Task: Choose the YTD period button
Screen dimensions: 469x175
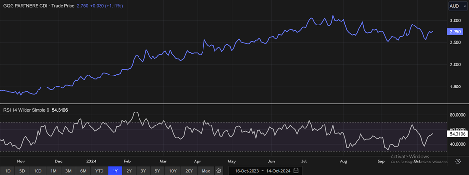Action: pos(99,171)
